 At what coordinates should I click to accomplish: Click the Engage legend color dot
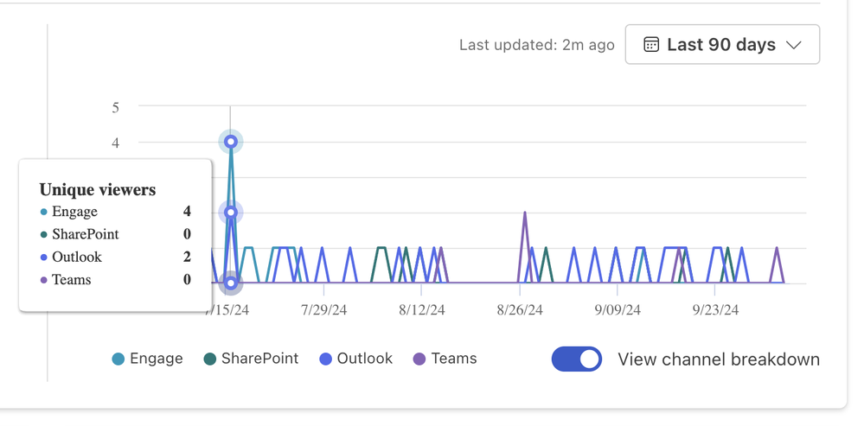tap(118, 359)
